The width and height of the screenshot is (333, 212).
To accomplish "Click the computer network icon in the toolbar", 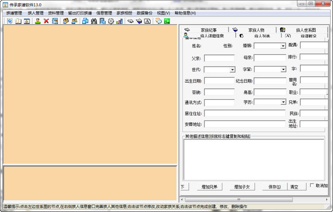I will [103, 21].
